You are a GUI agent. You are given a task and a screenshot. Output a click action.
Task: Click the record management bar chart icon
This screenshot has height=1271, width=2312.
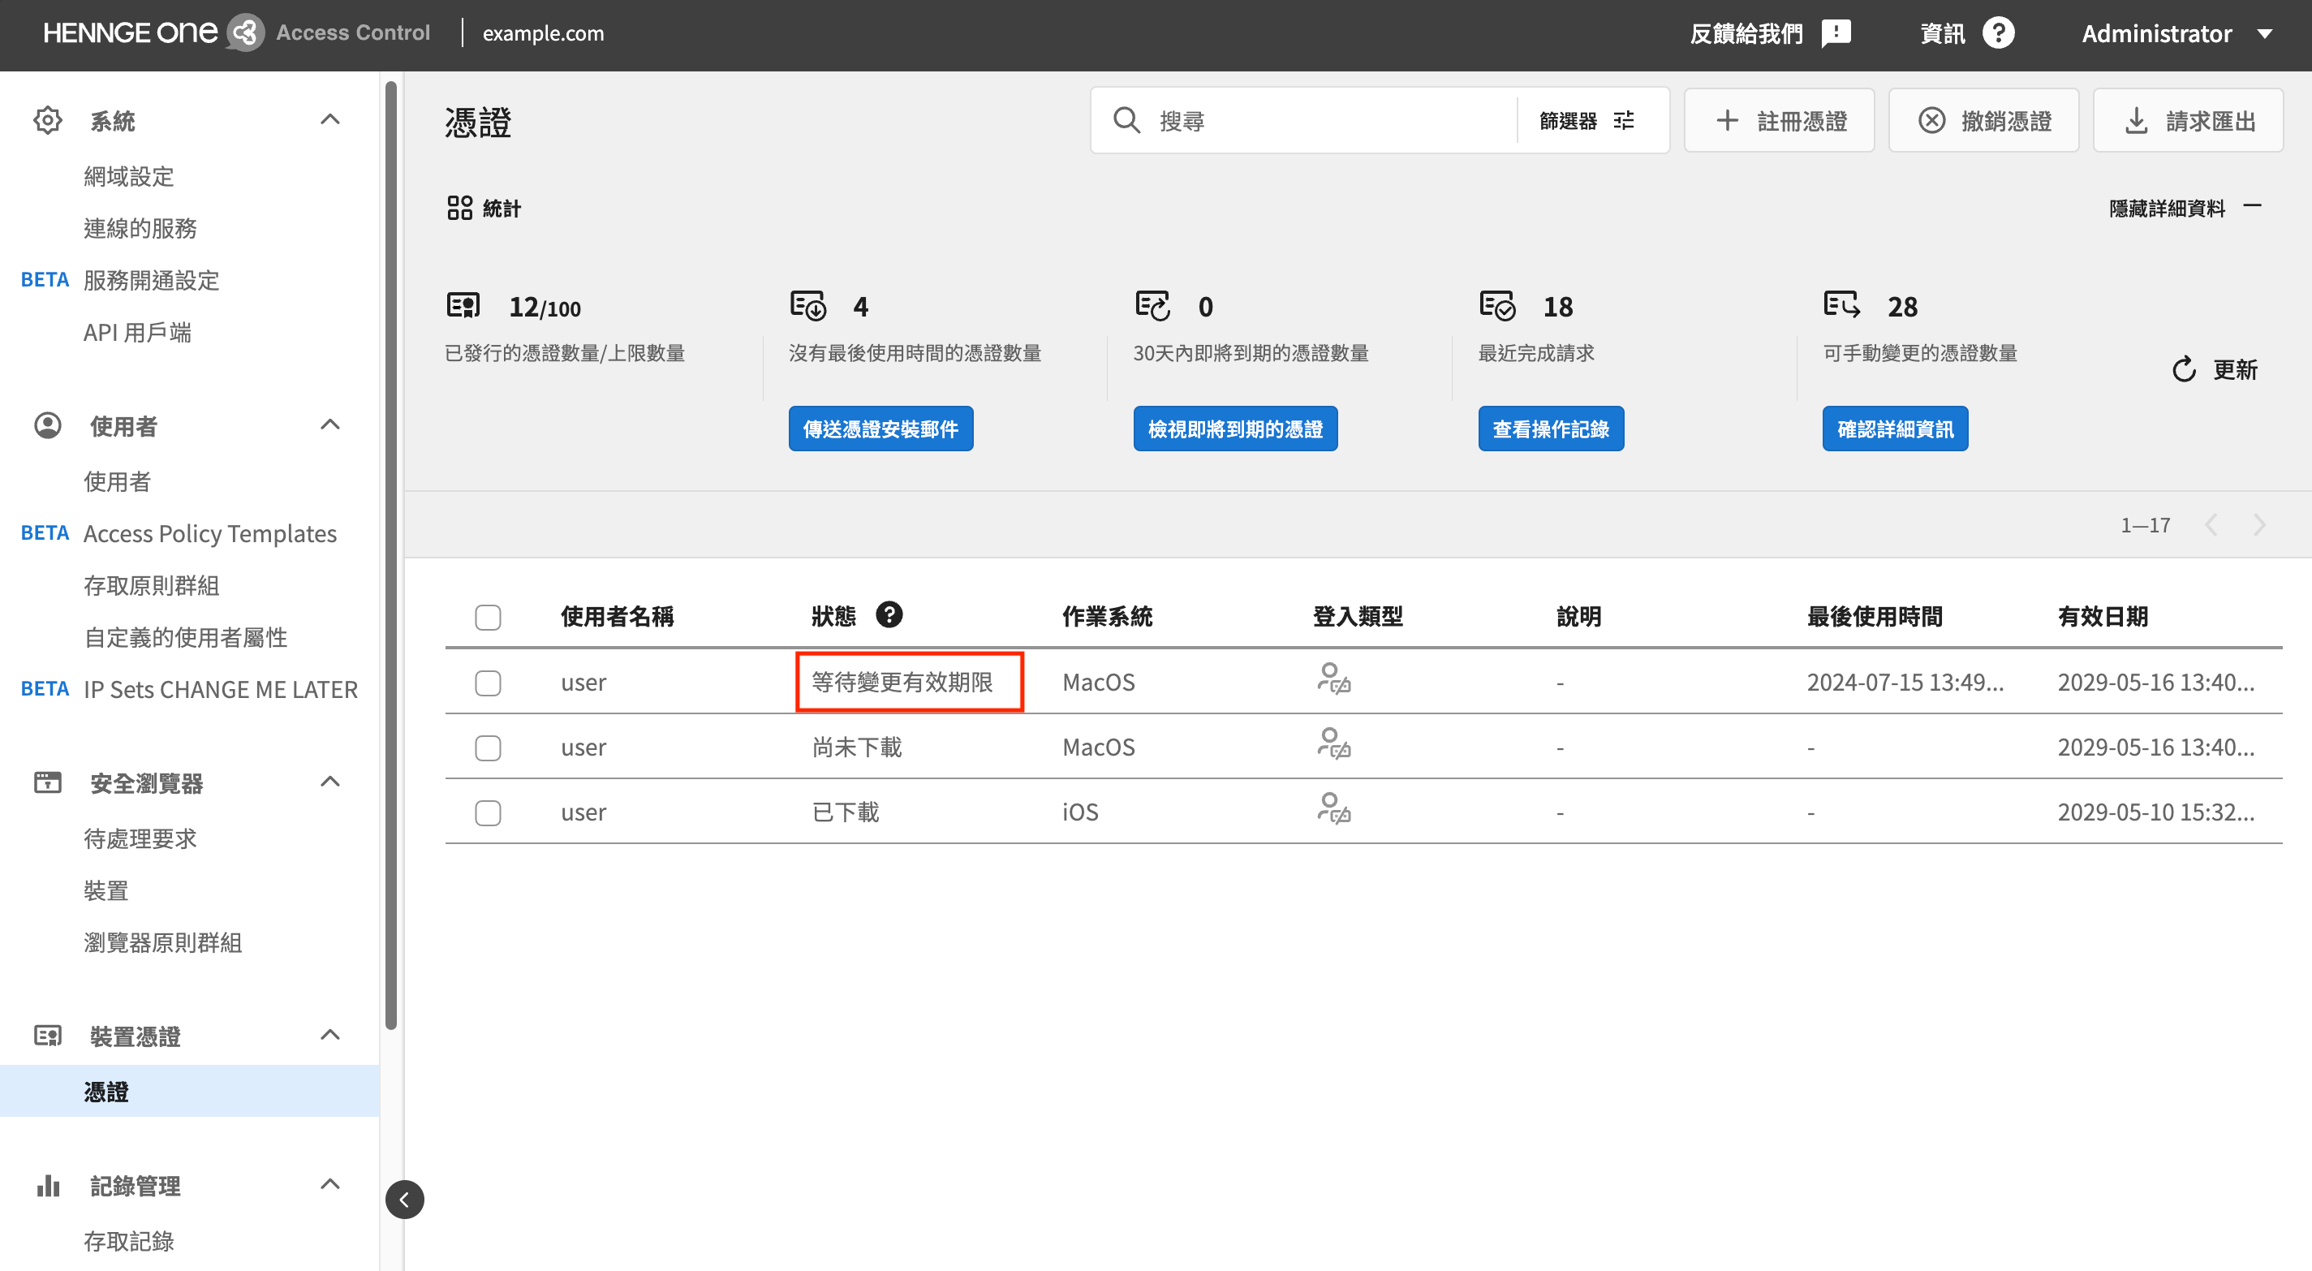(x=48, y=1185)
